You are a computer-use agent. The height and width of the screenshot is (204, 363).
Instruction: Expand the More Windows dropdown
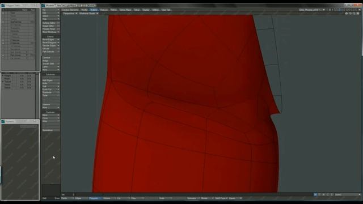(x=50, y=32)
